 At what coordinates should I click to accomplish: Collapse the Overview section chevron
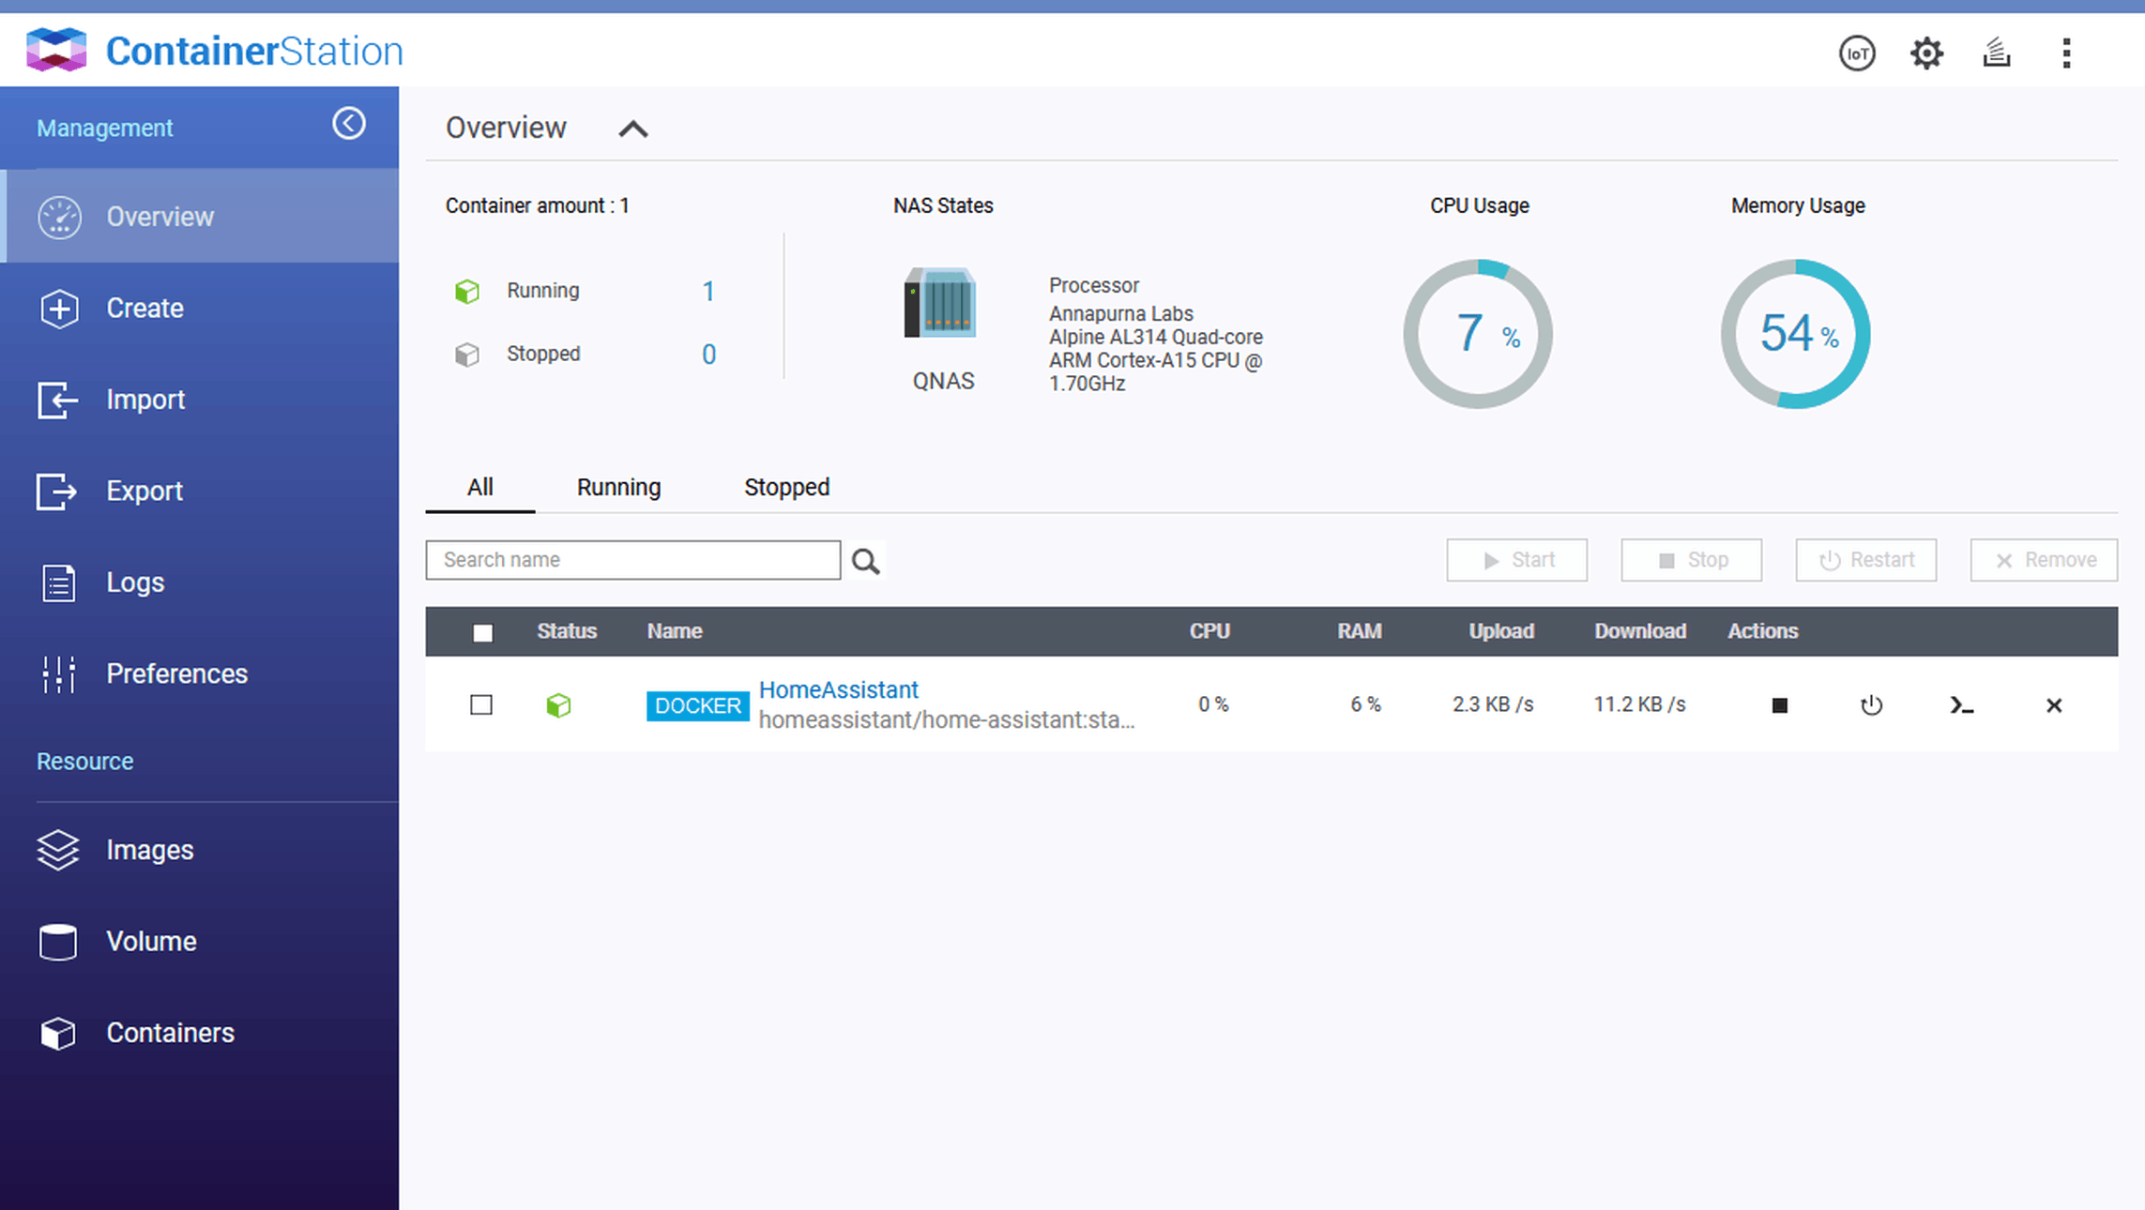pyautogui.click(x=633, y=129)
